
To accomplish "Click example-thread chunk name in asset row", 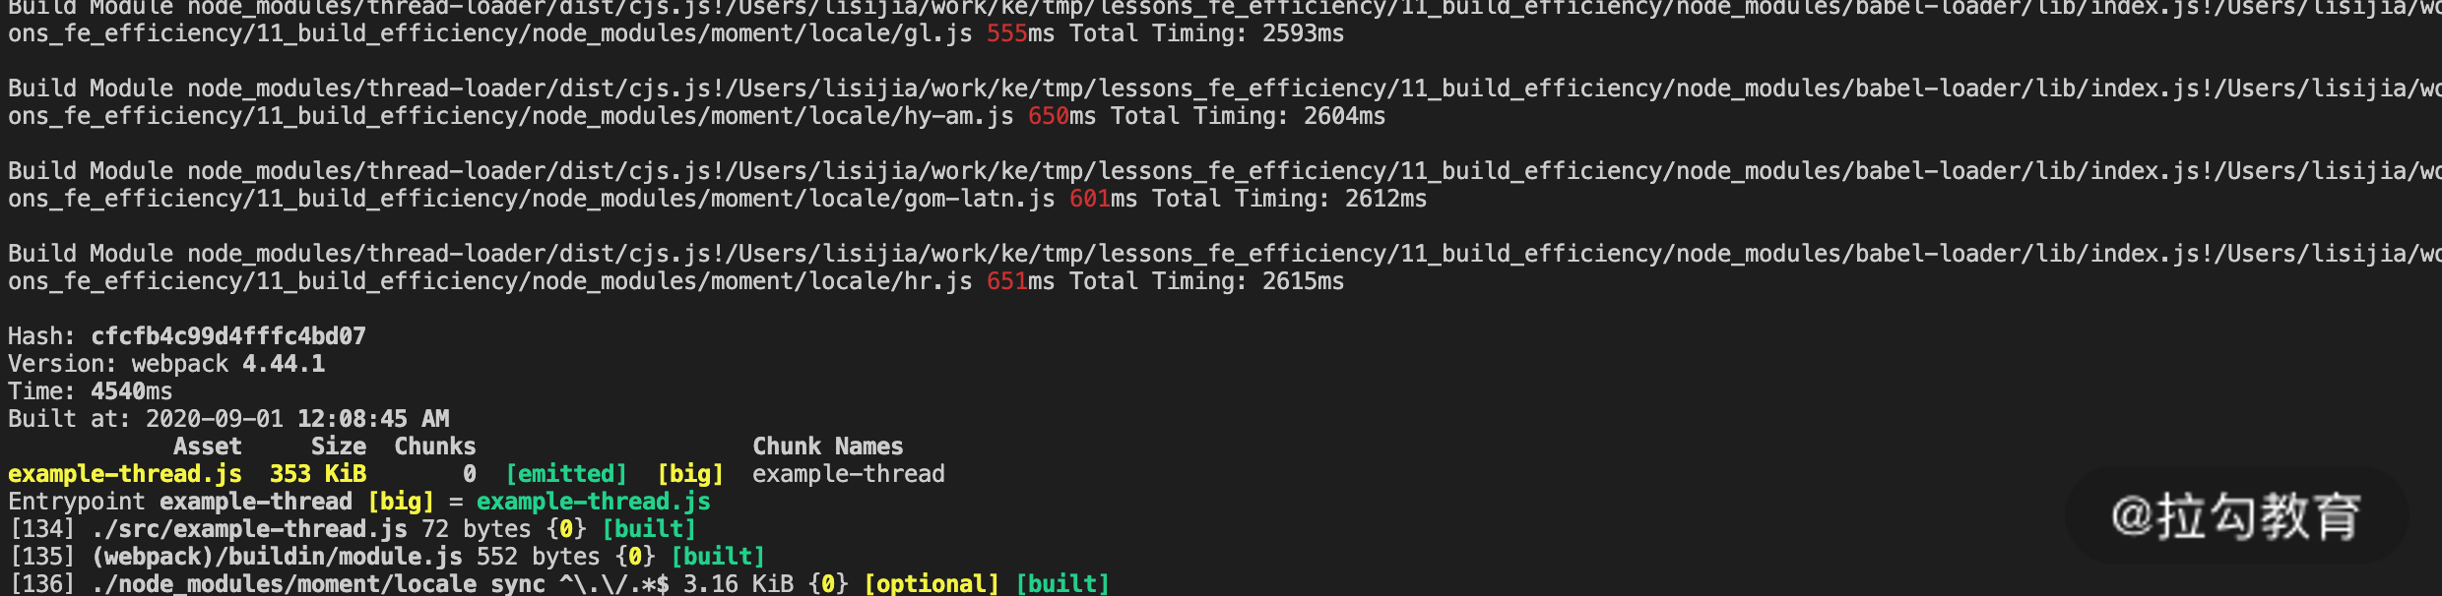I will pos(849,474).
